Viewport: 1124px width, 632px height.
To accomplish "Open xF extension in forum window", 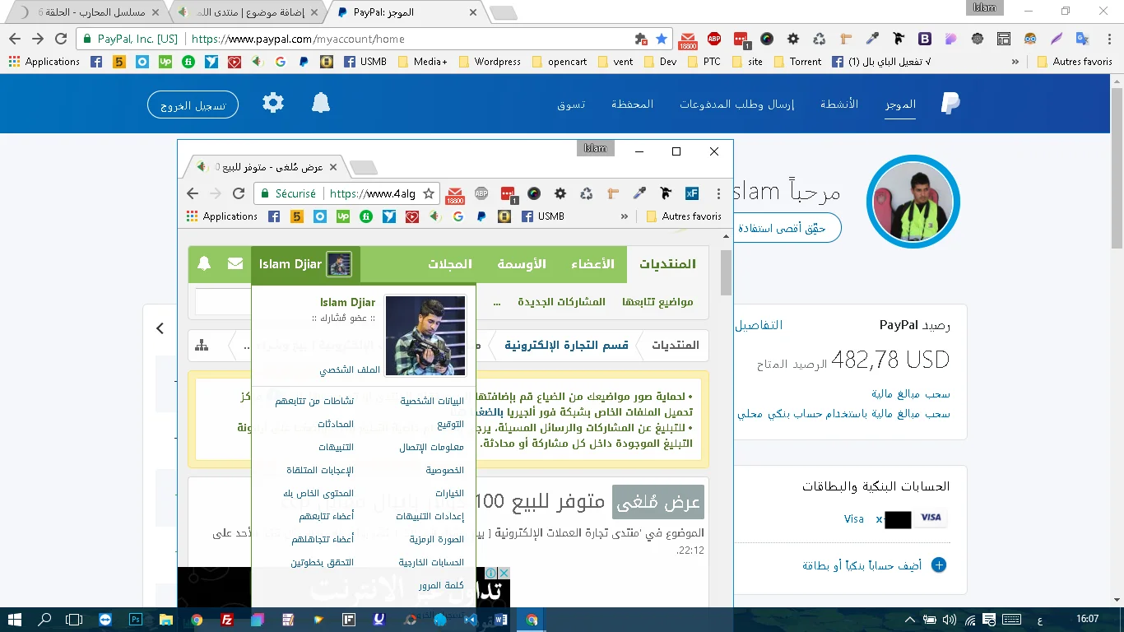I will point(691,193).
